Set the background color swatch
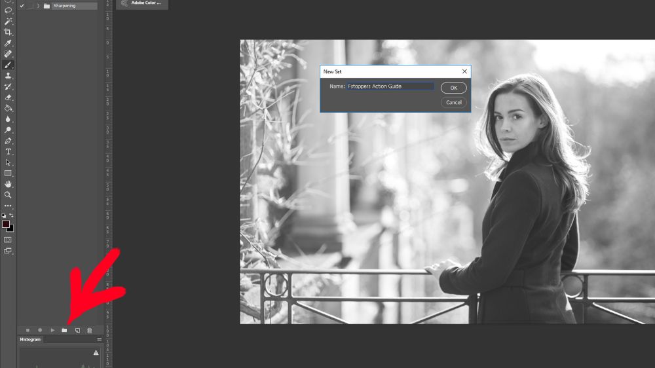This screenshot has width=655, height=368. click(11, 229)
